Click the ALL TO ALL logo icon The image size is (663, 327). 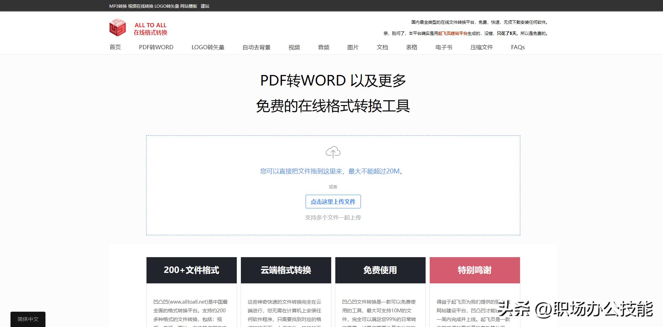tap(117, 28)
